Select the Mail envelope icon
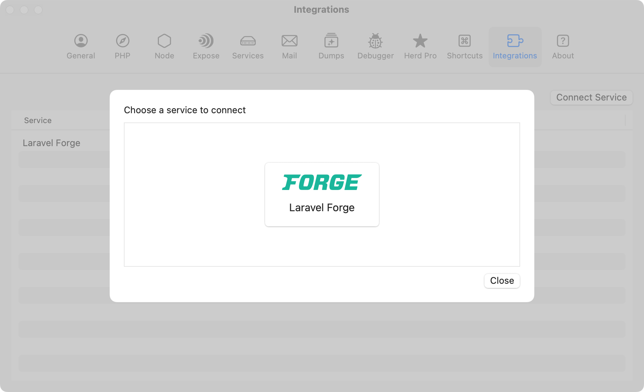 pos(289,41)
